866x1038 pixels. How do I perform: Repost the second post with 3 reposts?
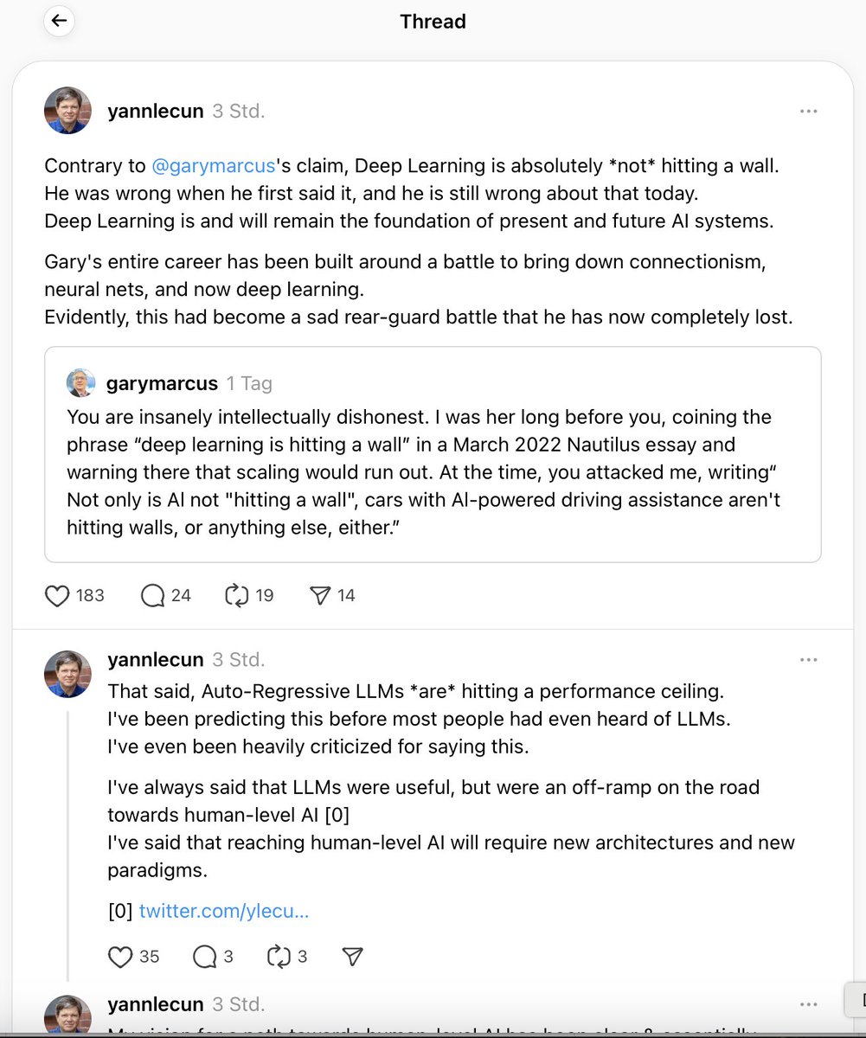click(x=279, y=956)
